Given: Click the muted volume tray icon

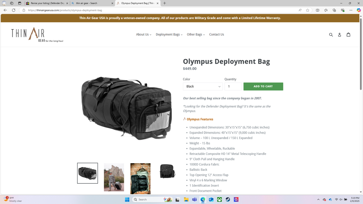Looking at the screenshot, I should [x=341, y=199].
